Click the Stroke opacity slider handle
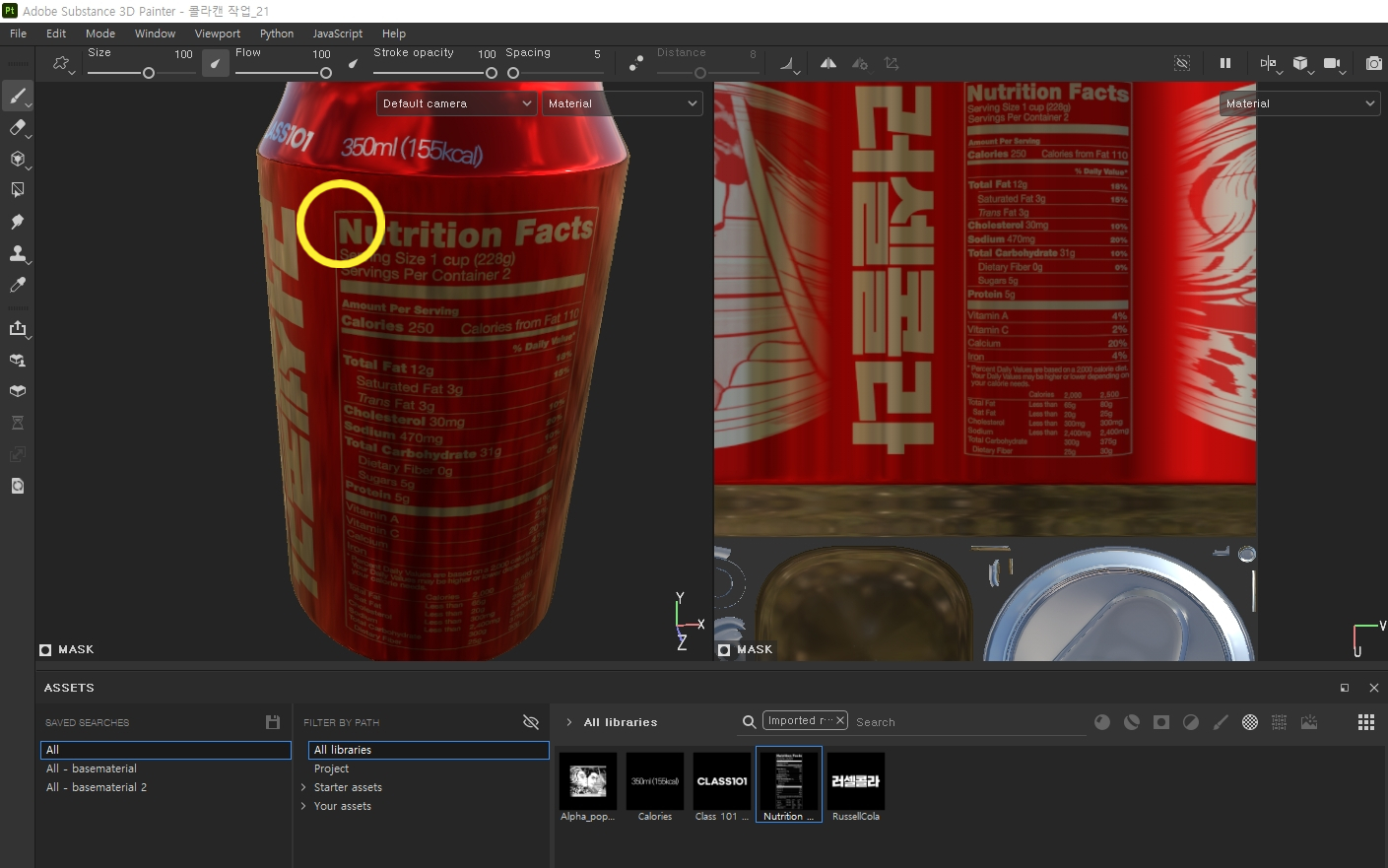Screen dimensions: 1388x868 click(491, 73)
